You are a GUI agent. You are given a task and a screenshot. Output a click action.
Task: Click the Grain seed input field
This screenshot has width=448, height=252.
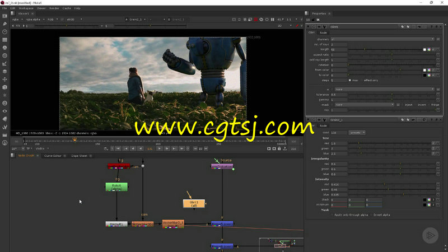click(x=339, y=133)
